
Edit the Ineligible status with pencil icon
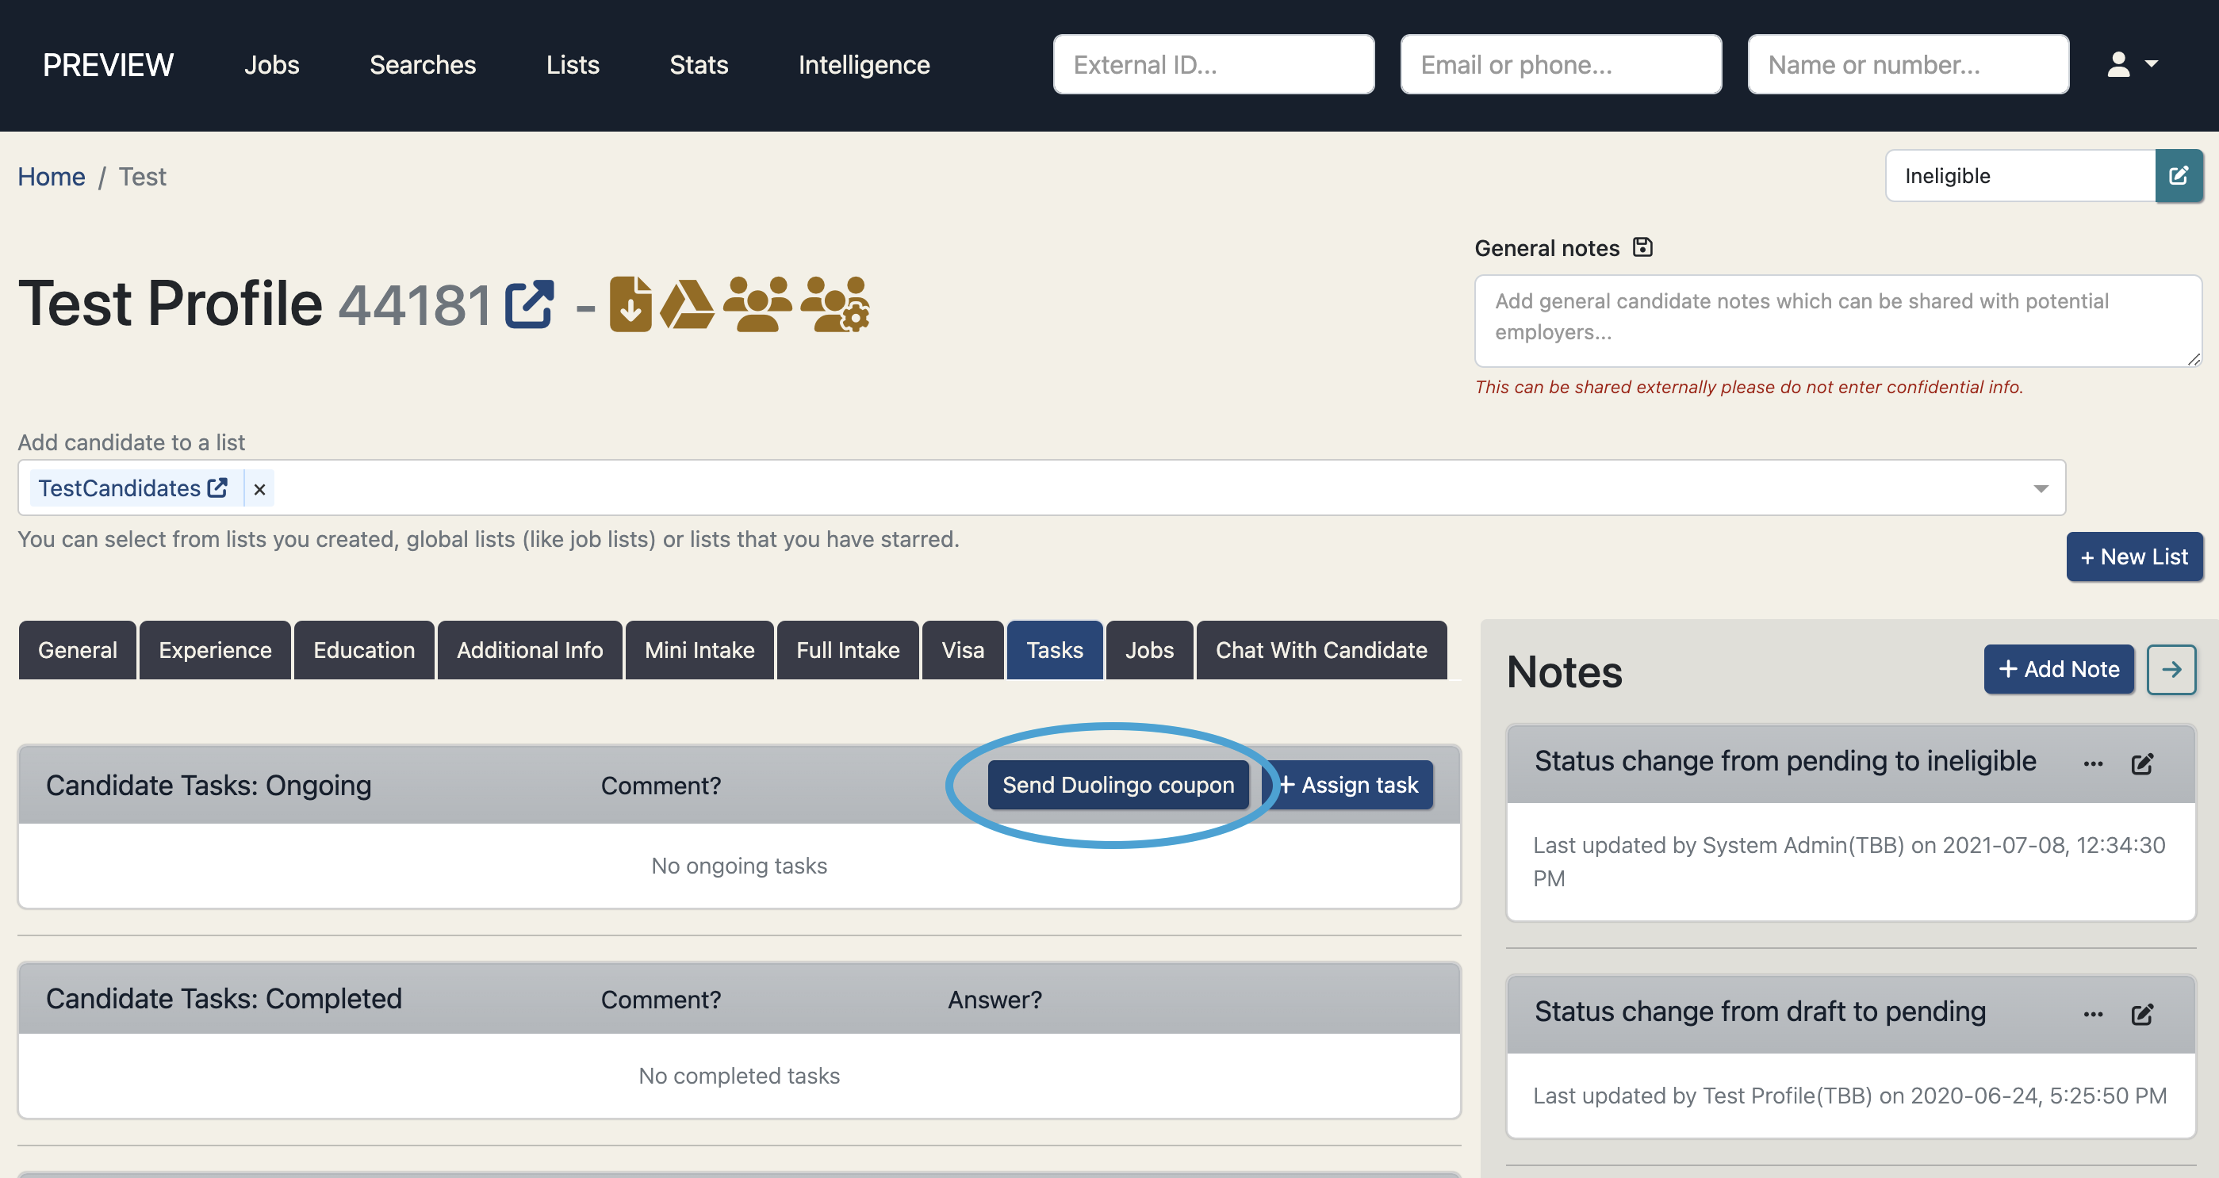click(2178, 176)
